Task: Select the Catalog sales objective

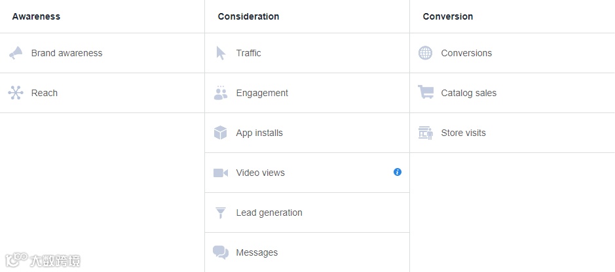Action: click(x=469, y=93)
